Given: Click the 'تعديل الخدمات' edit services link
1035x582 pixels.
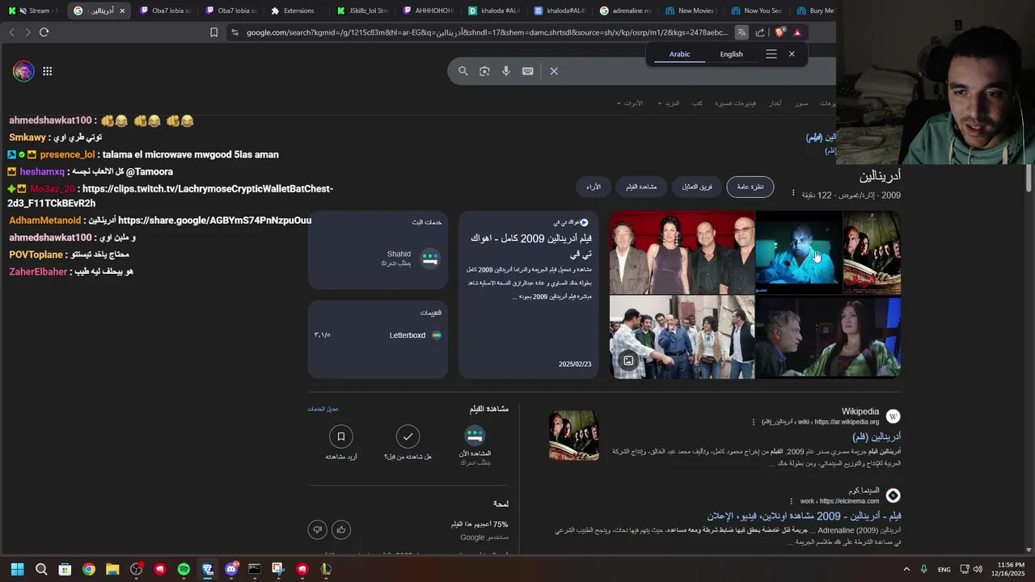Looking at the screenshot, I should (323, 409).
